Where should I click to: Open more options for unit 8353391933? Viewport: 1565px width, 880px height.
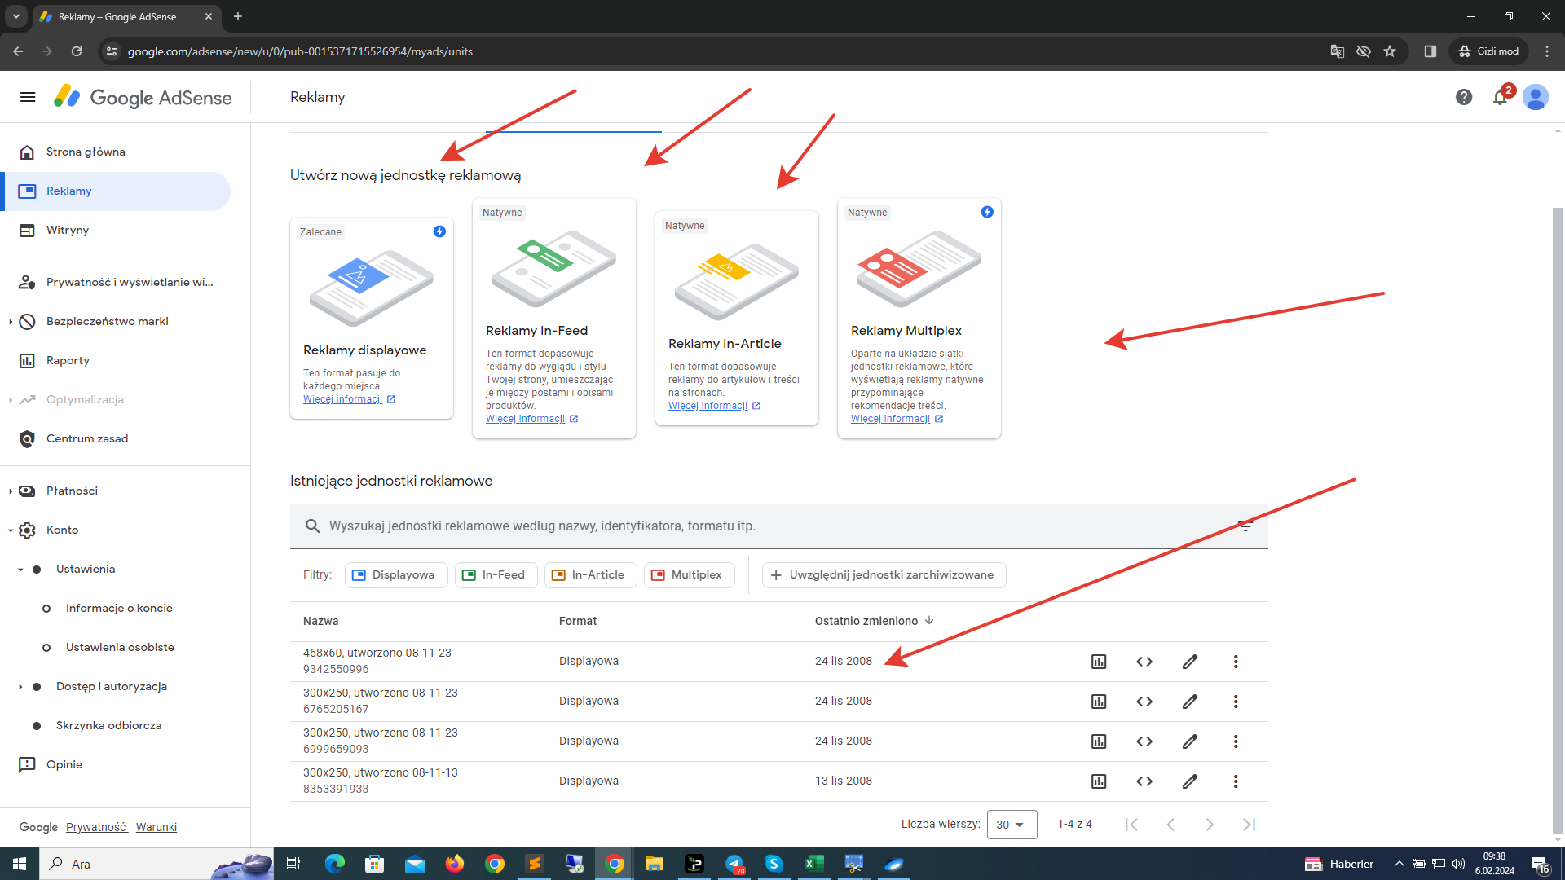(x=1236, y=781)
